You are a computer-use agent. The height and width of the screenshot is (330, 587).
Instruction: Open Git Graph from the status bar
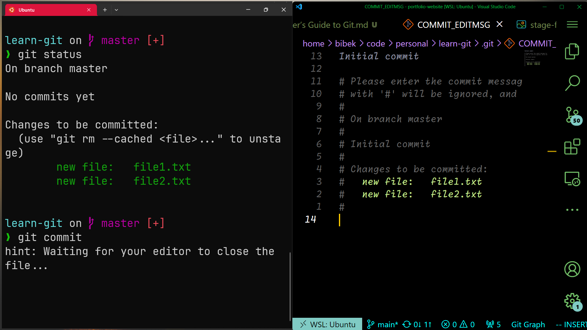pyautogui.click(x=528, y=324)
